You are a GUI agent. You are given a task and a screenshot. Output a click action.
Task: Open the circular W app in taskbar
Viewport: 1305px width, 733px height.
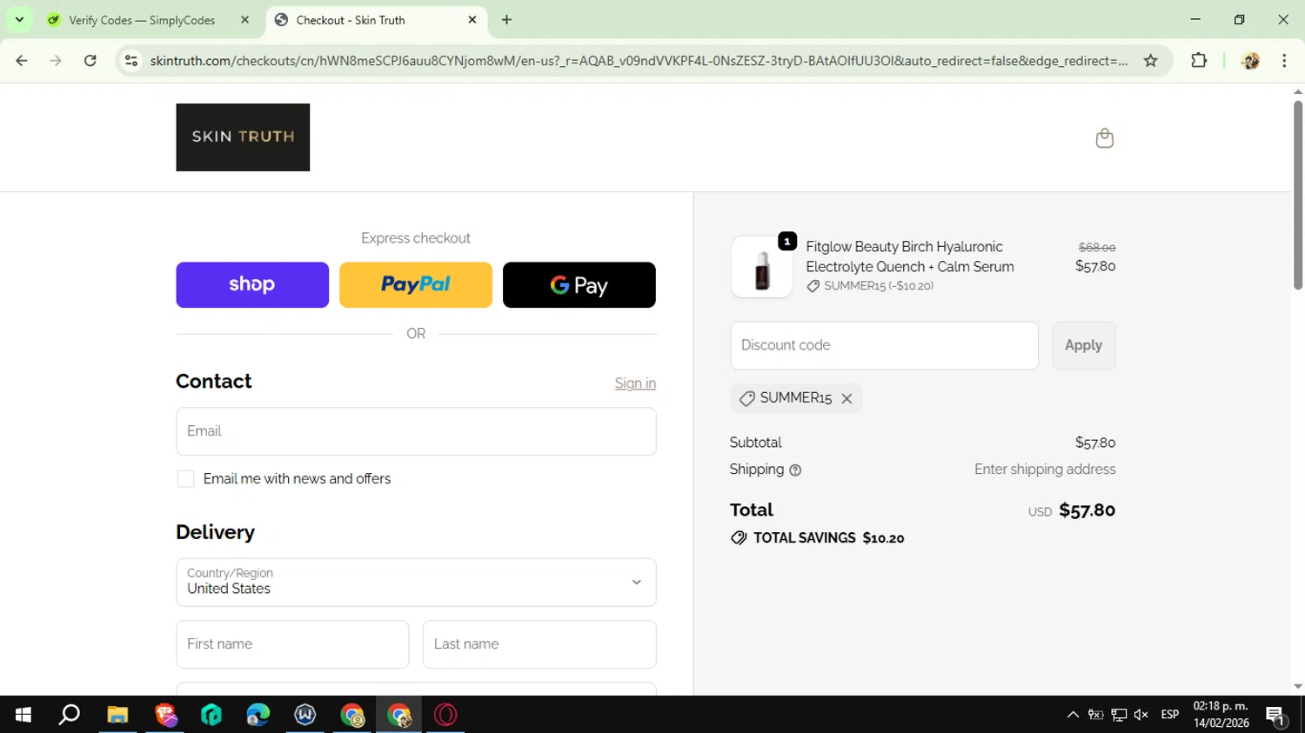pos(305,715)
